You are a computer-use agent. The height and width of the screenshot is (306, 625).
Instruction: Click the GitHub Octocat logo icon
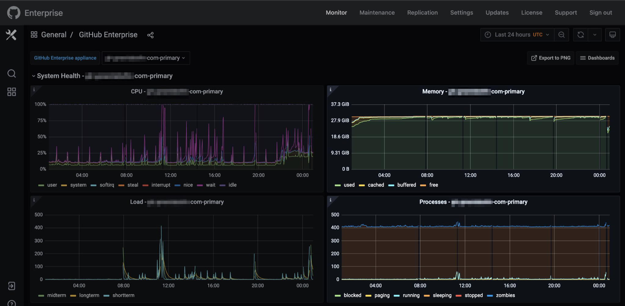[x=13, y=13]
